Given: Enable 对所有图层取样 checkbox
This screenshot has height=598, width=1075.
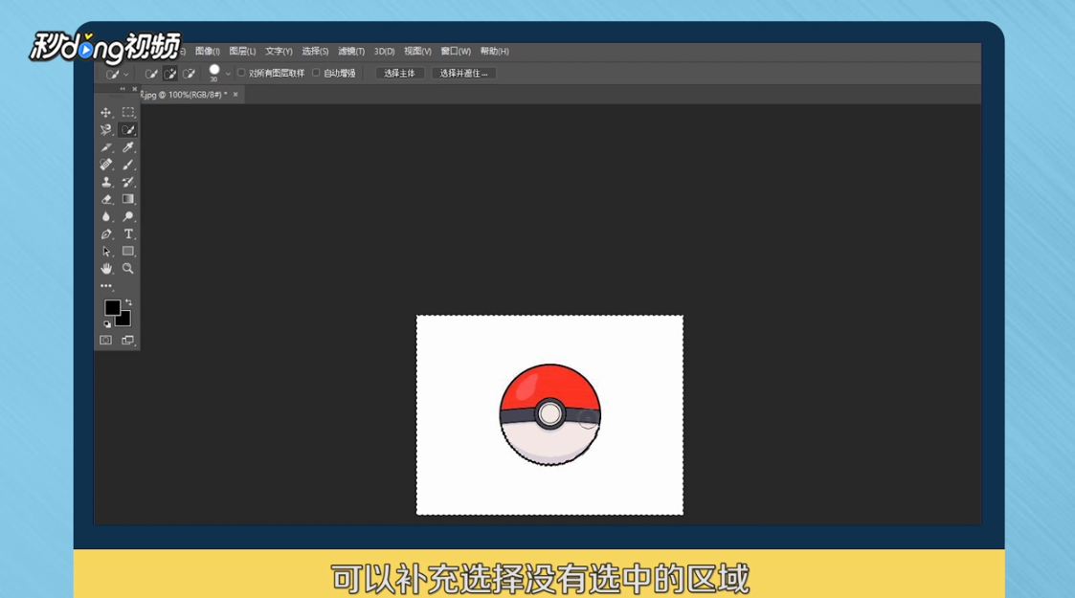Looking at the screenshot, I should tap(241, 73).
